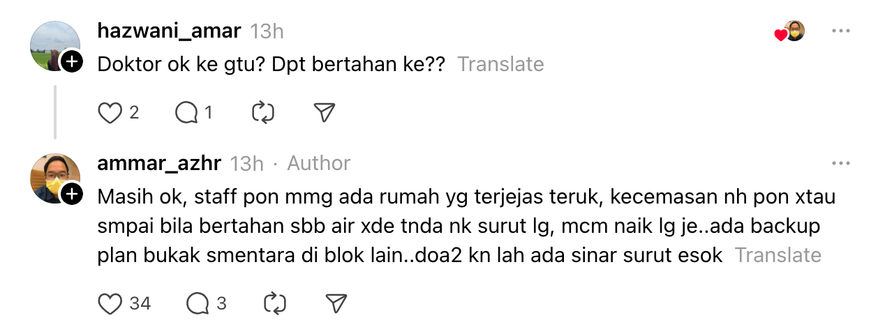Share hazwani_amar's comment with the paper plane icon

325,112
